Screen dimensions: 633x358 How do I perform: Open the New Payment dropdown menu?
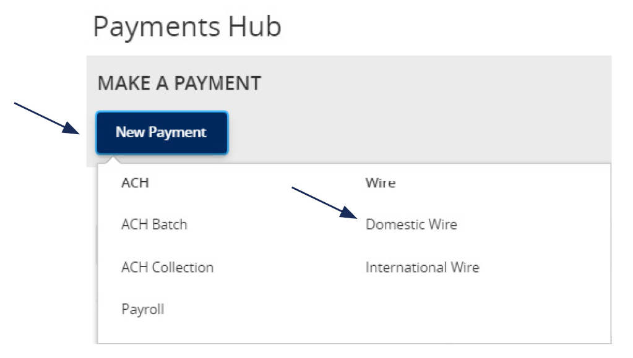[x=161, y=132]
